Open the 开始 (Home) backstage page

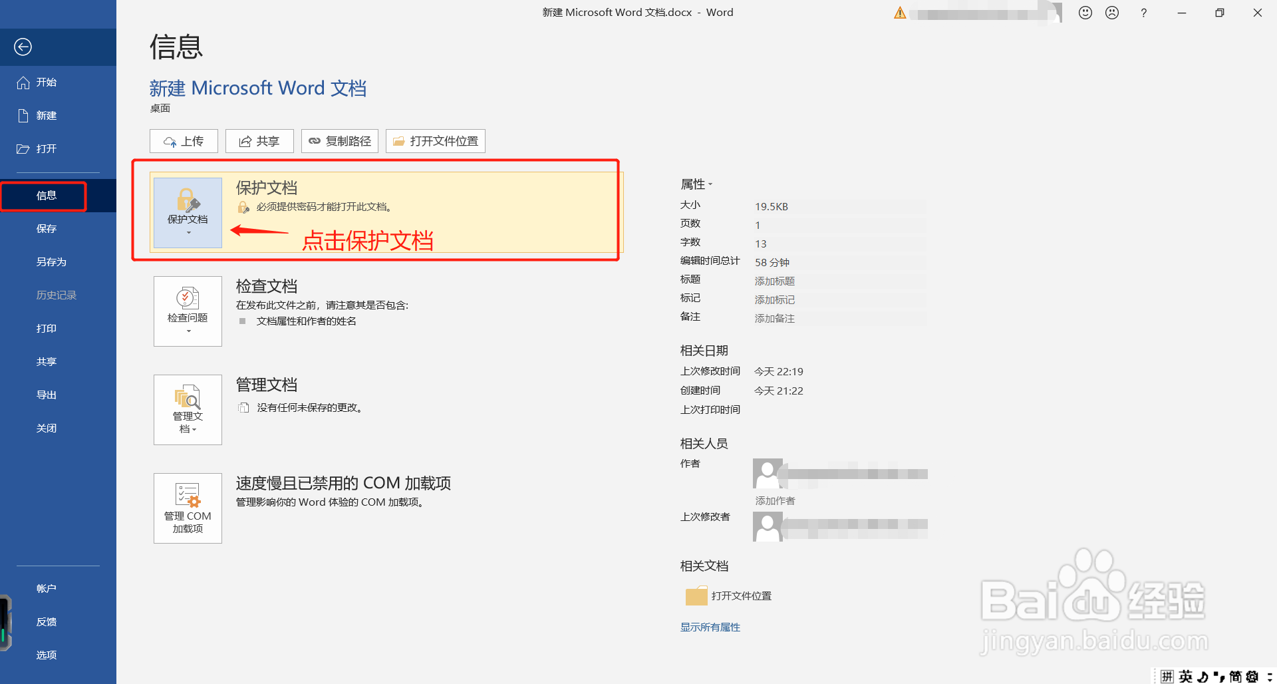coord(58,83)
